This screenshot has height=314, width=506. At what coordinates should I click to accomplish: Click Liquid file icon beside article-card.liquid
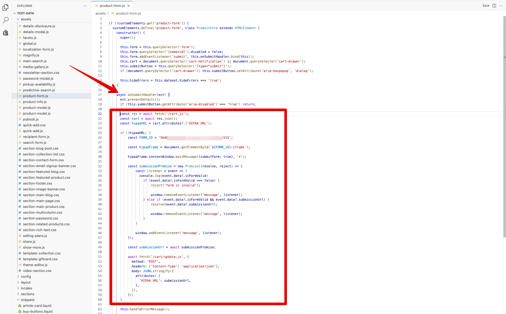20,306
